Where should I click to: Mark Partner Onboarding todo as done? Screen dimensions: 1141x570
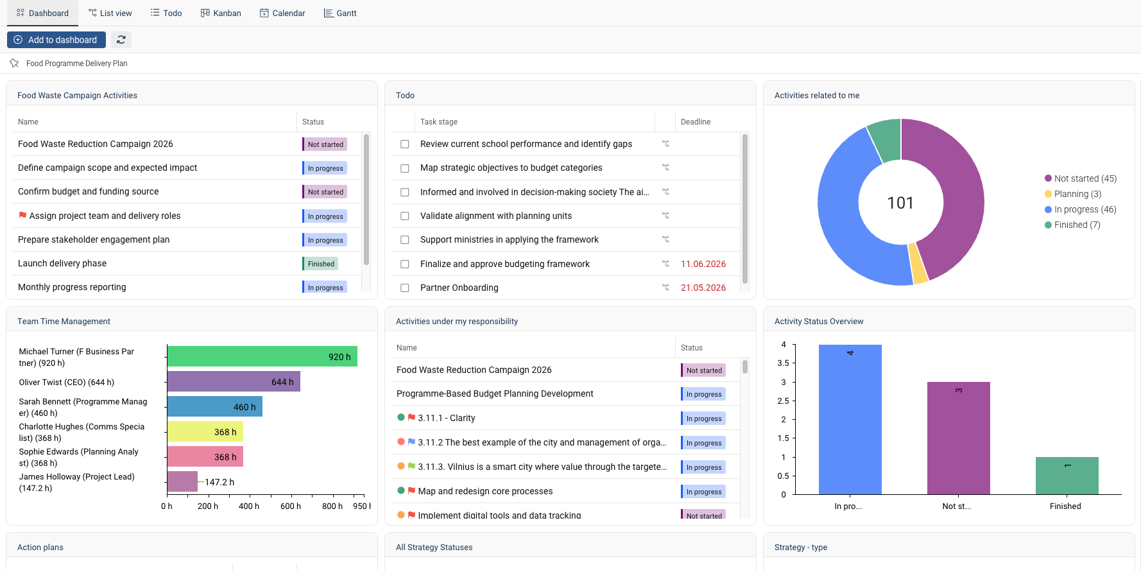pos(405,288)
